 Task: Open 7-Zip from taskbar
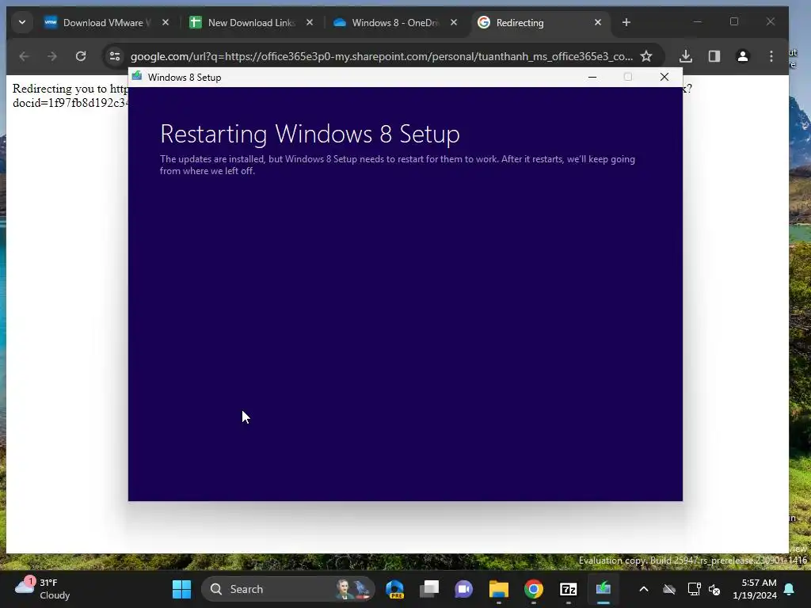569,589
